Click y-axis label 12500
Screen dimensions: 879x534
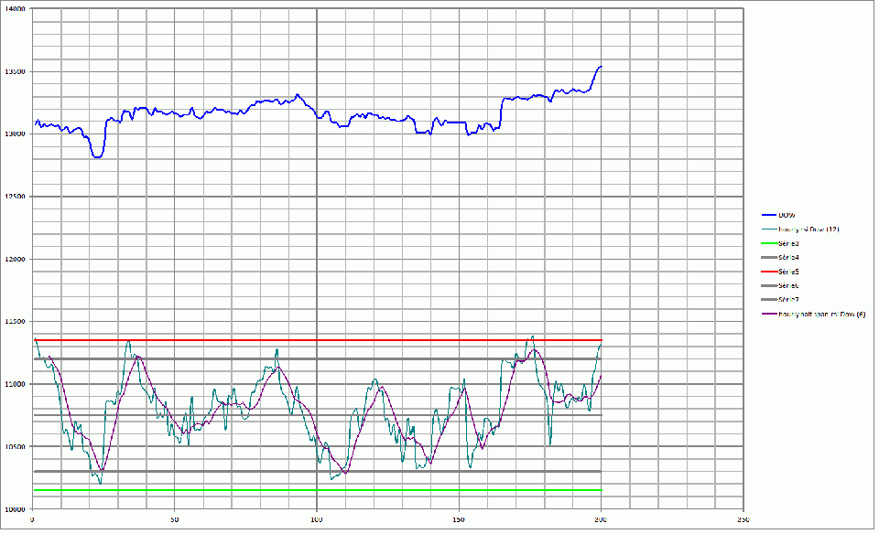(x=16, y=197)
